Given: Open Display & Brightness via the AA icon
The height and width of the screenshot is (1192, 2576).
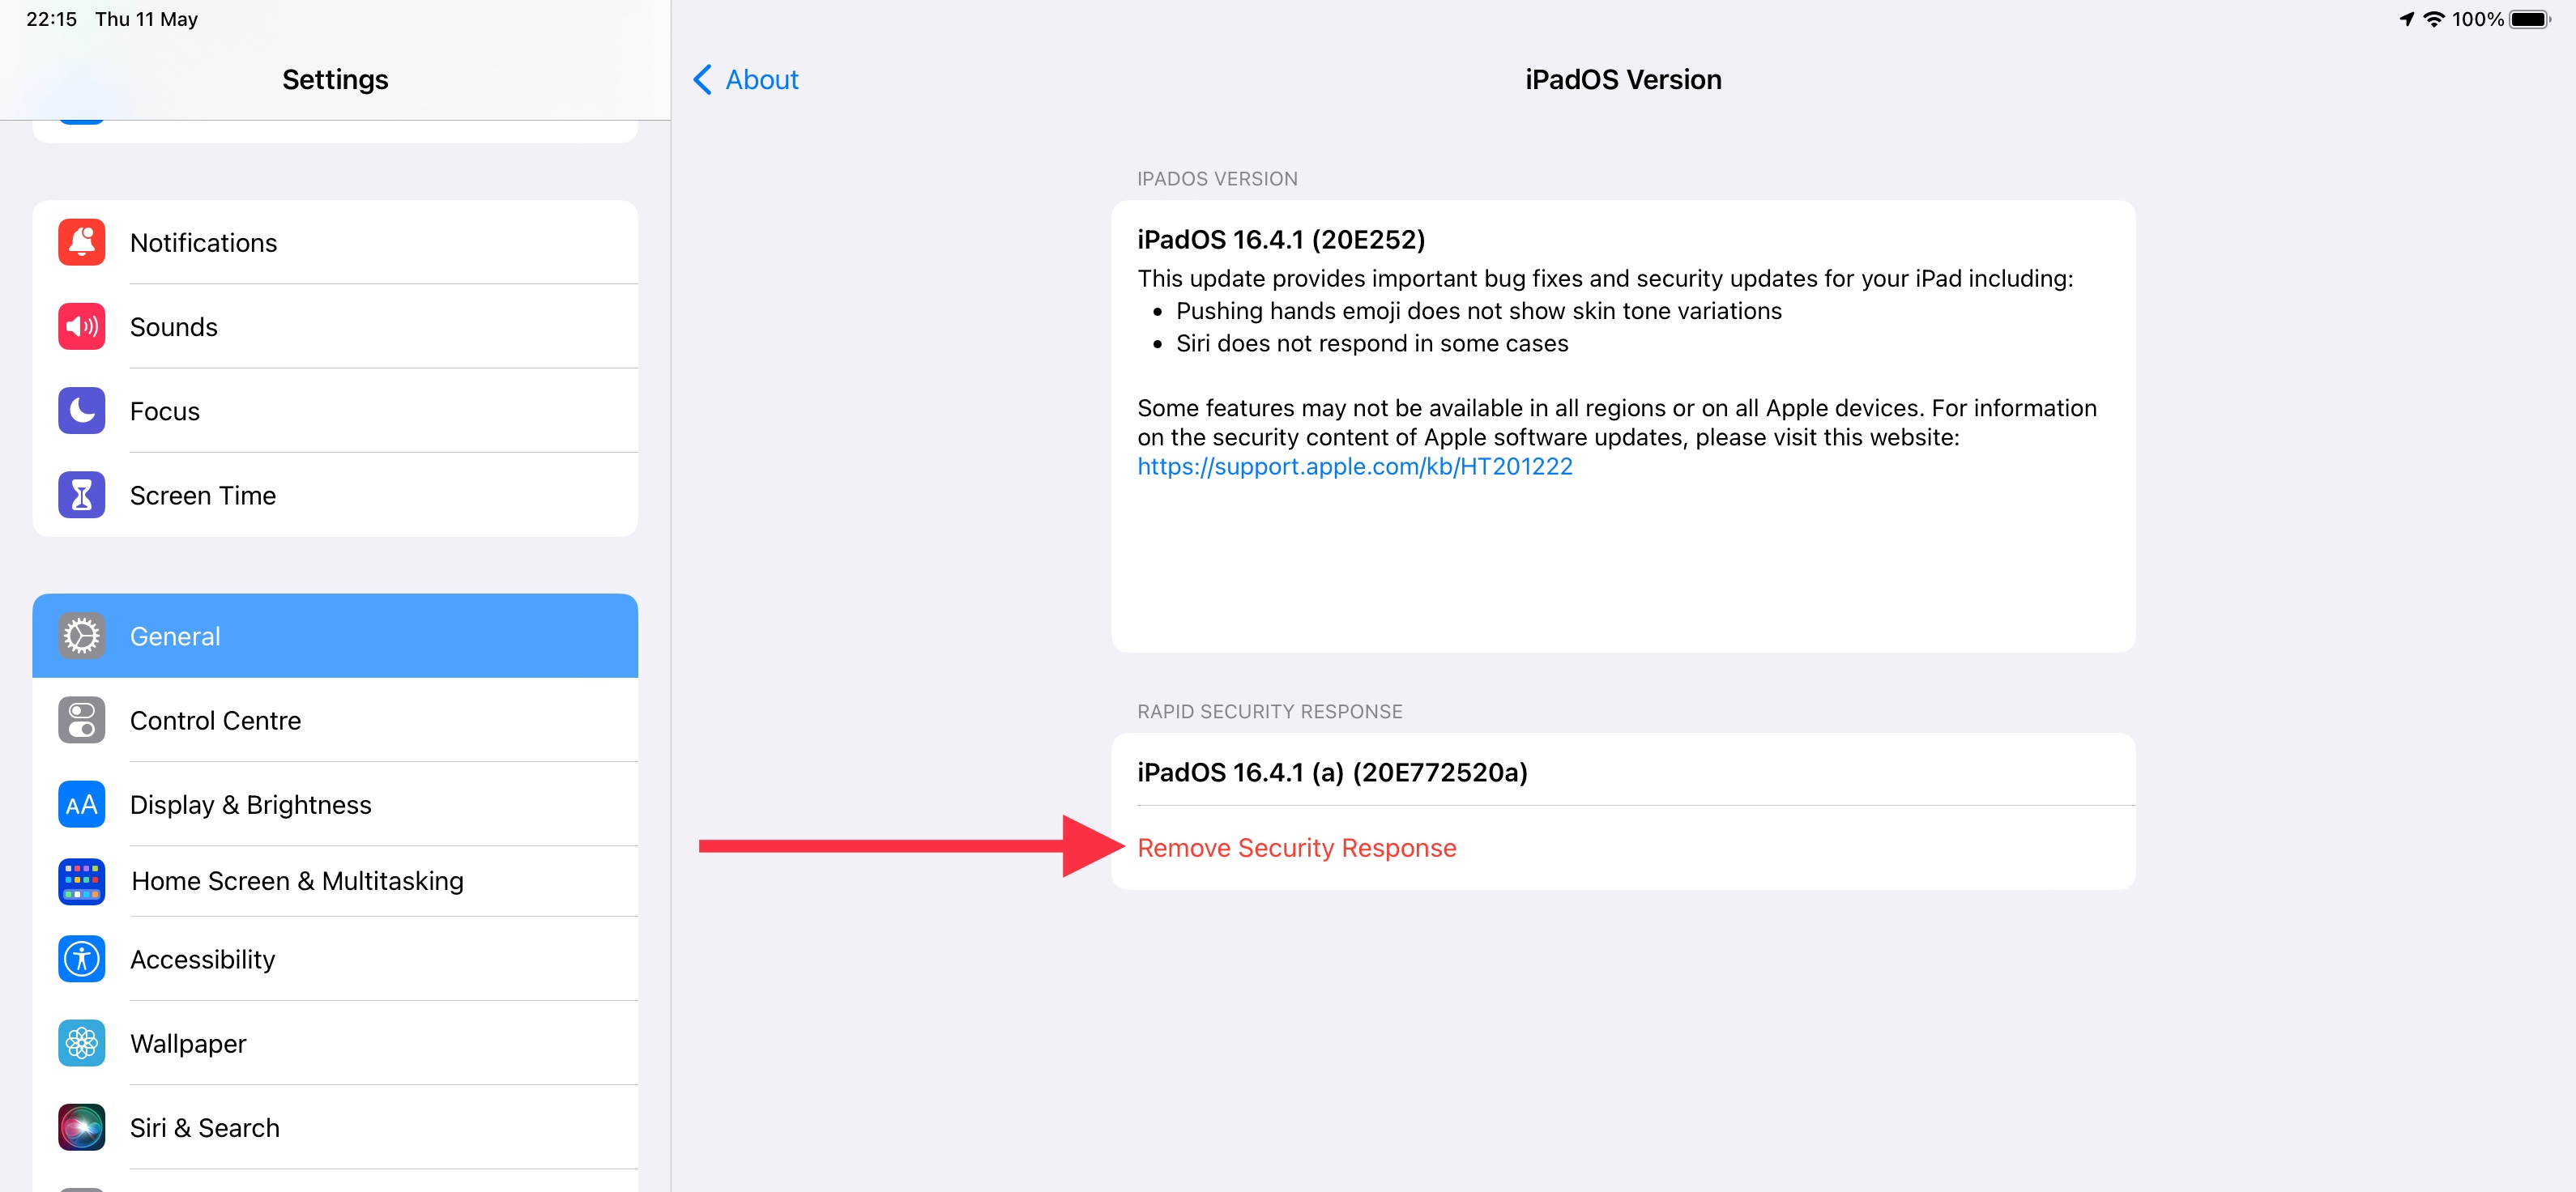Looking at the screenshot, I should (x=81, y=804).
